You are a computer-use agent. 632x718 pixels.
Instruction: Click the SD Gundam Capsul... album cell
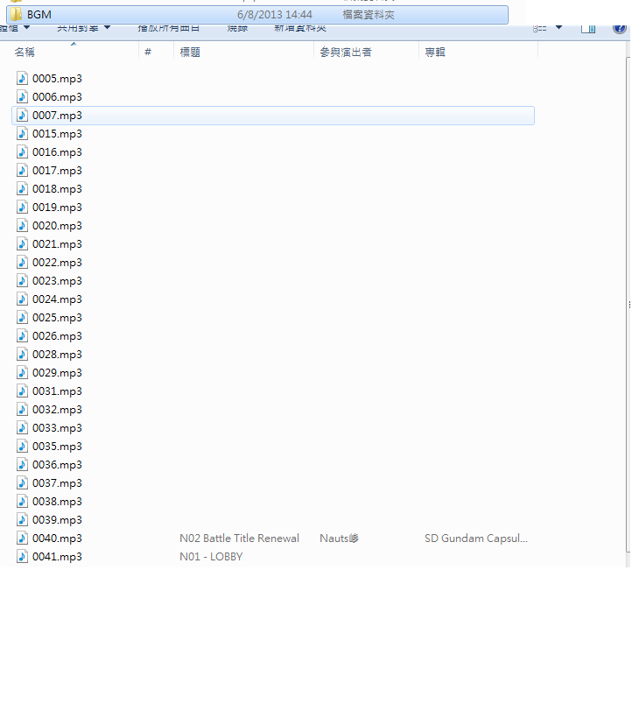tap(476, 538)
